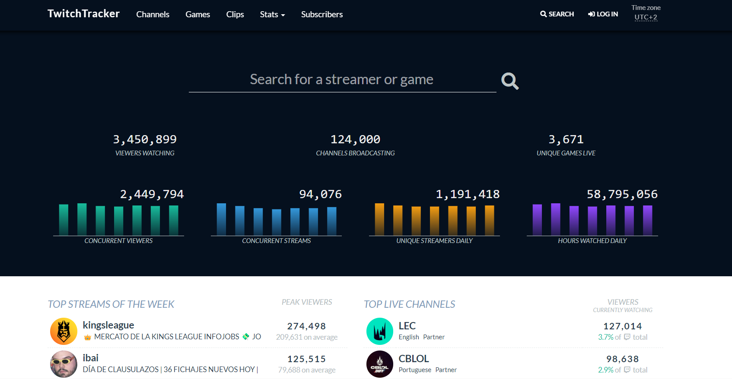Screen dimensions: 732x379
Task: Click the 2.9% of total share
Action: click(623, 370)
